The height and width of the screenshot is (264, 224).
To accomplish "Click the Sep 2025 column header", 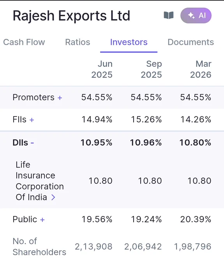I will click(x=152, y=69).
